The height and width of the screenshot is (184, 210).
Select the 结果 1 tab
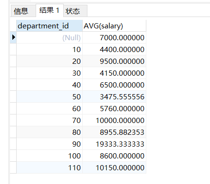coord(49,10)
